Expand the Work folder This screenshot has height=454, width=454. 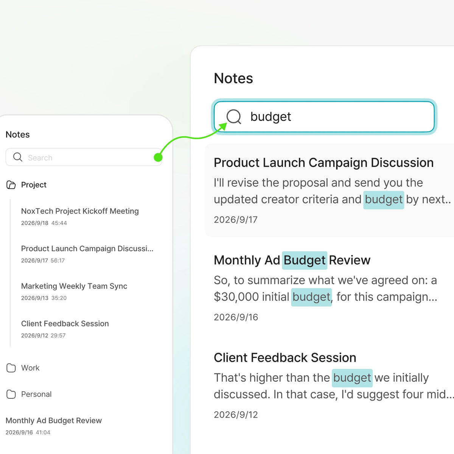[x=23, y=368]
